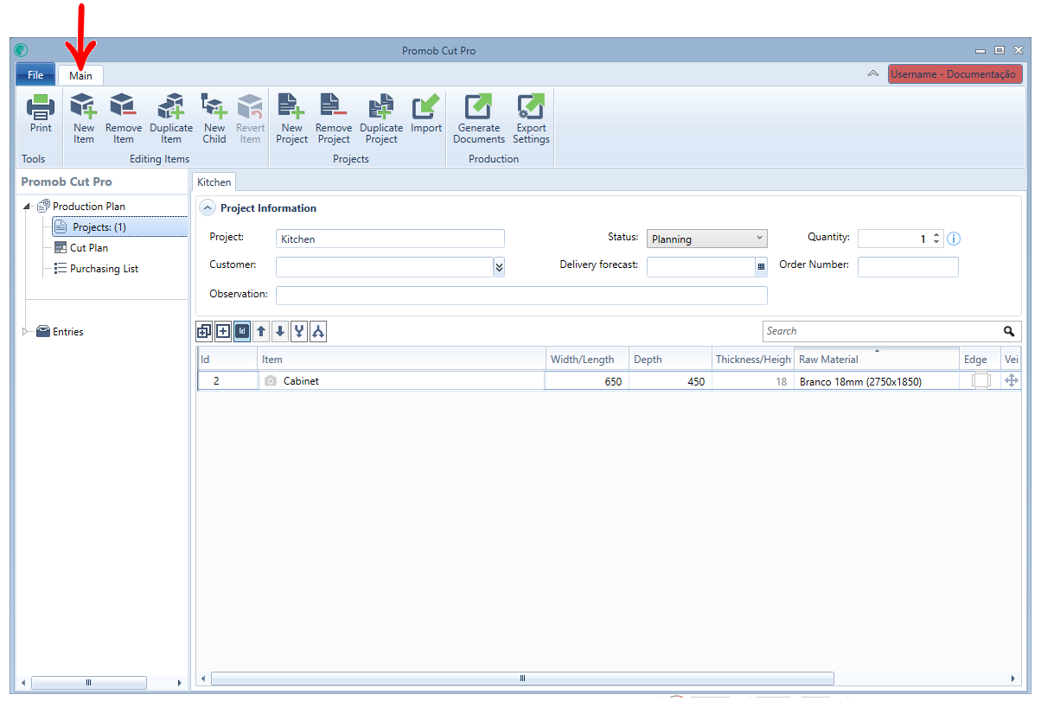Open Purchasing List in the tree
This screenshot has width=1041, height=701.
tap(105, 269)
